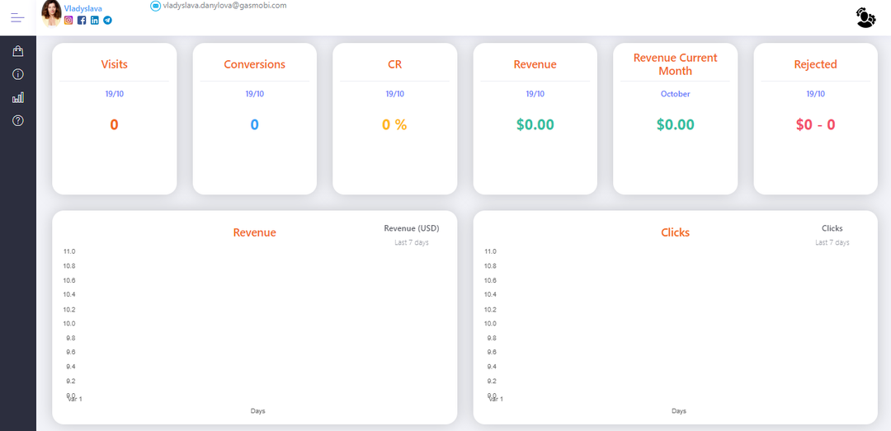Open the question mark help sidebar icon
The image size is (891, 431).
pos(17,120)
